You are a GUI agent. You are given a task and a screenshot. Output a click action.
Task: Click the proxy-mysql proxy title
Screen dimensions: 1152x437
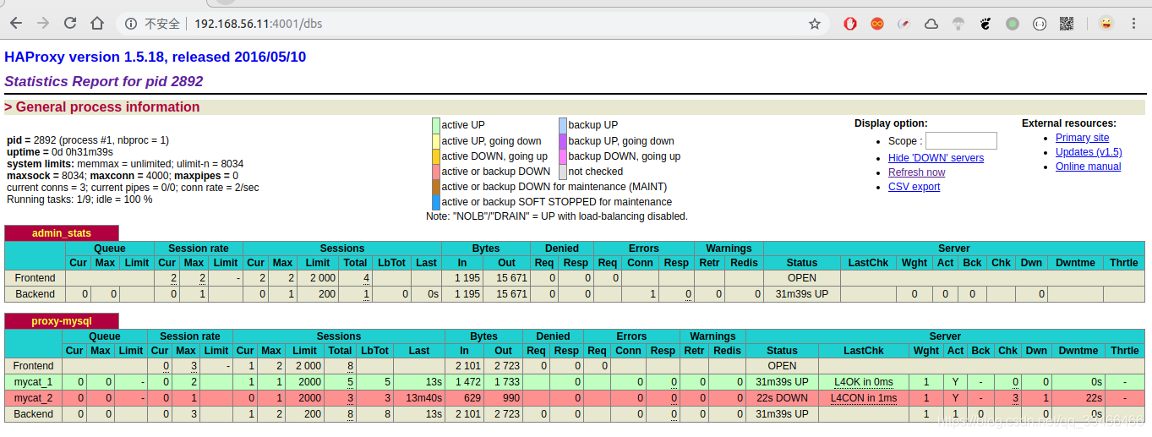click(x=62, y=321)
